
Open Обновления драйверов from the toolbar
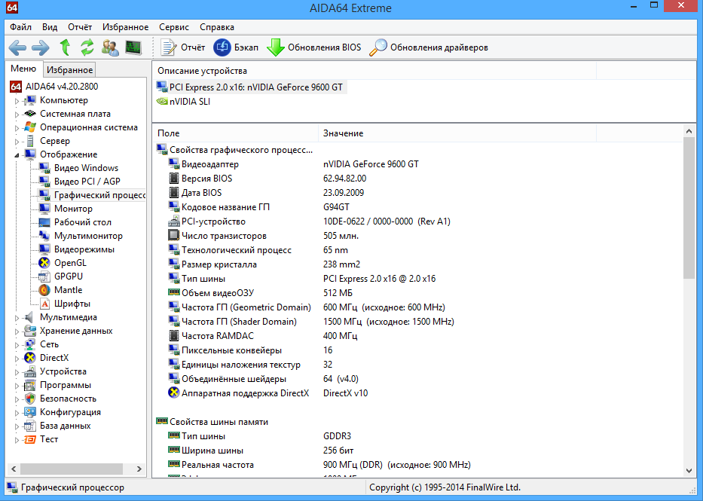coord(429,47)
